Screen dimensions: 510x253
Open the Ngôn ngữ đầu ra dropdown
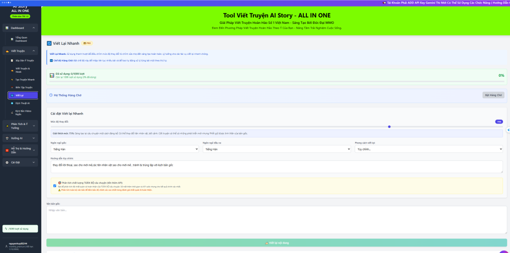276,149
